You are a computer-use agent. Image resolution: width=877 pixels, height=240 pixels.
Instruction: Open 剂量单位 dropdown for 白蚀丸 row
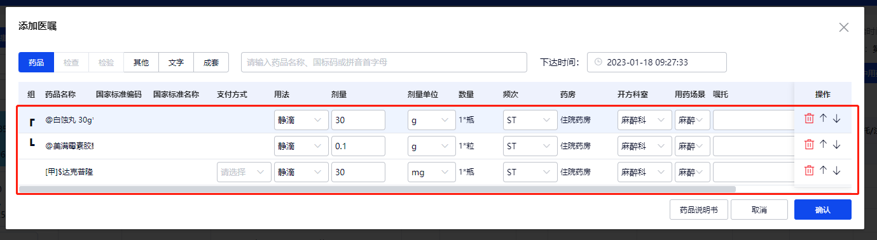pos(431,120)
